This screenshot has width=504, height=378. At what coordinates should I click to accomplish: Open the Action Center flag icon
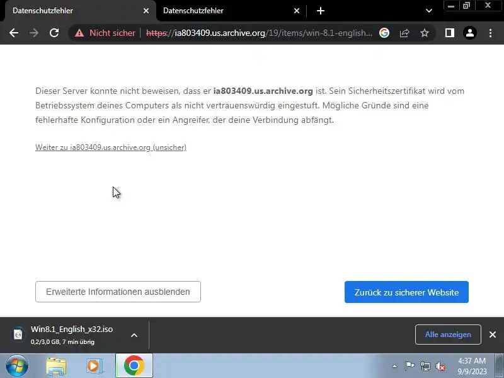(x=409, y=366)
